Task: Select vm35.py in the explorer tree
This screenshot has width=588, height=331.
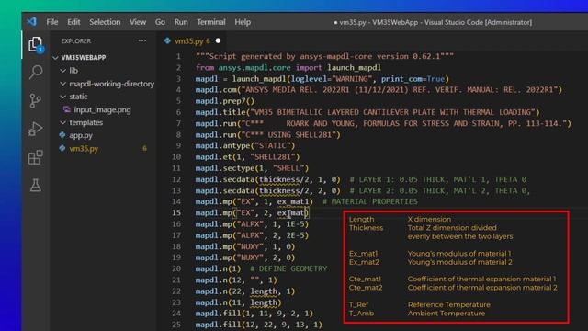Action: point(84,149)
